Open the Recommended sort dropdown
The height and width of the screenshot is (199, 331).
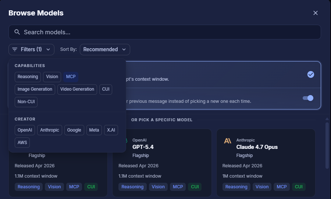click(105, 49)
